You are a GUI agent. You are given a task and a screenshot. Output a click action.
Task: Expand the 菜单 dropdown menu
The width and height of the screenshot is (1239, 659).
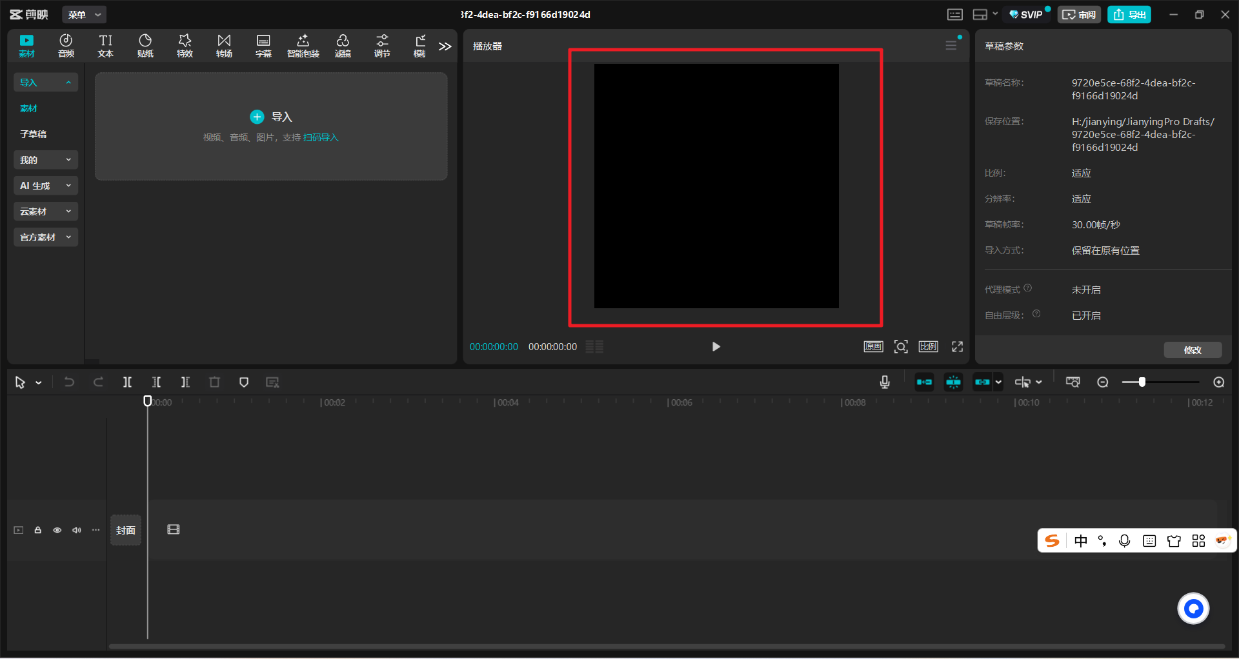click(85, 15)
